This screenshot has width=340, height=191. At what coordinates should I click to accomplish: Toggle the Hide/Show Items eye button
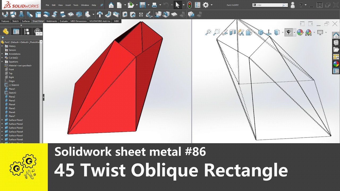pyautogui.click(x=288, y=32)
